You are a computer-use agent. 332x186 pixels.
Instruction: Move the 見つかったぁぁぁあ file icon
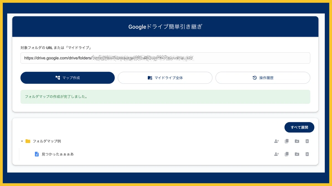coord(297,154)
